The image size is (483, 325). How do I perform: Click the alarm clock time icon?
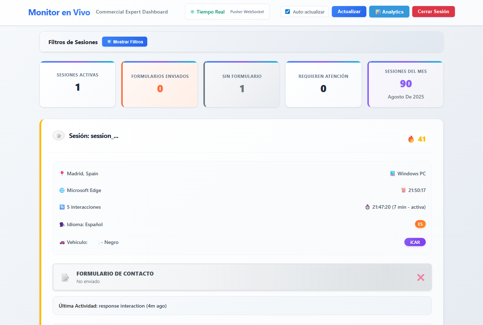coord(403,190)
